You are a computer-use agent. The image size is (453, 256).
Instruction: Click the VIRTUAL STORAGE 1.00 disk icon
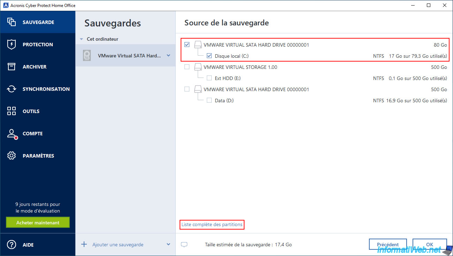tap(198, 67)
